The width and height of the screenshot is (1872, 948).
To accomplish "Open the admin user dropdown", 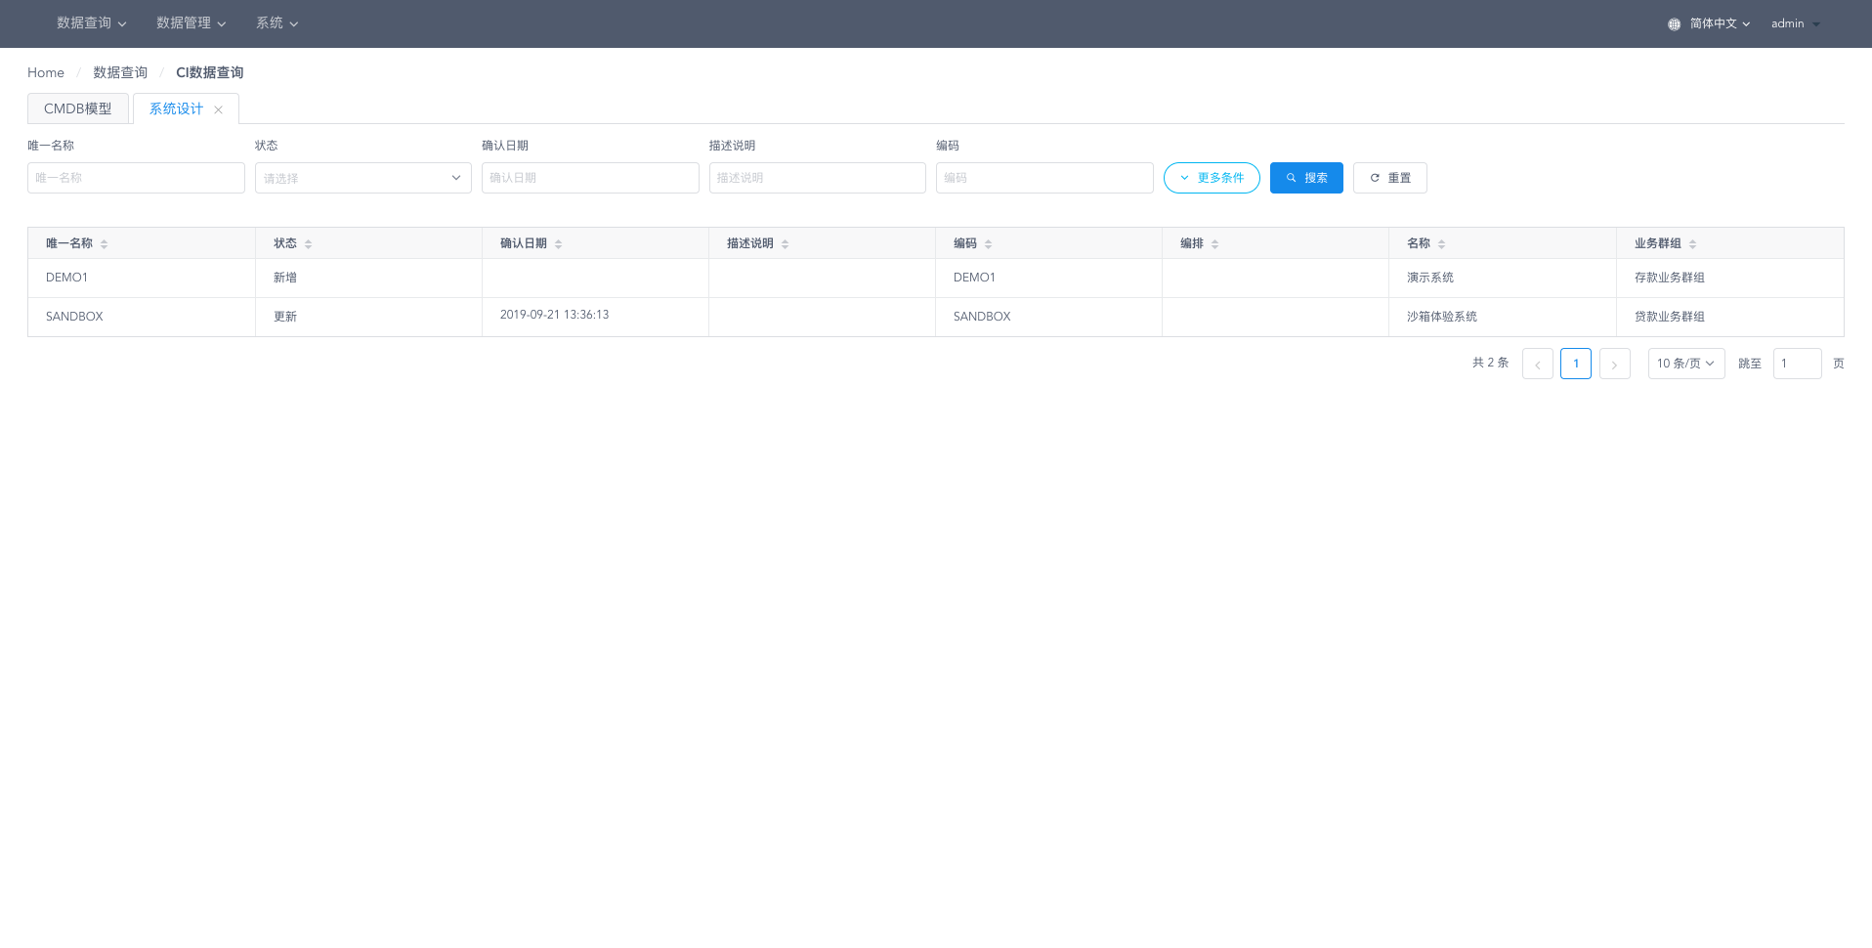I will click(1796, 23).
